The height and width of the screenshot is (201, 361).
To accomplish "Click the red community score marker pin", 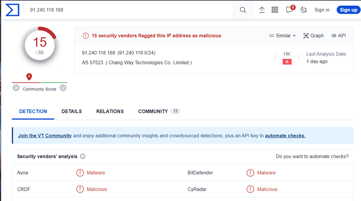I will pyautogui.click(x=29, y=77).
